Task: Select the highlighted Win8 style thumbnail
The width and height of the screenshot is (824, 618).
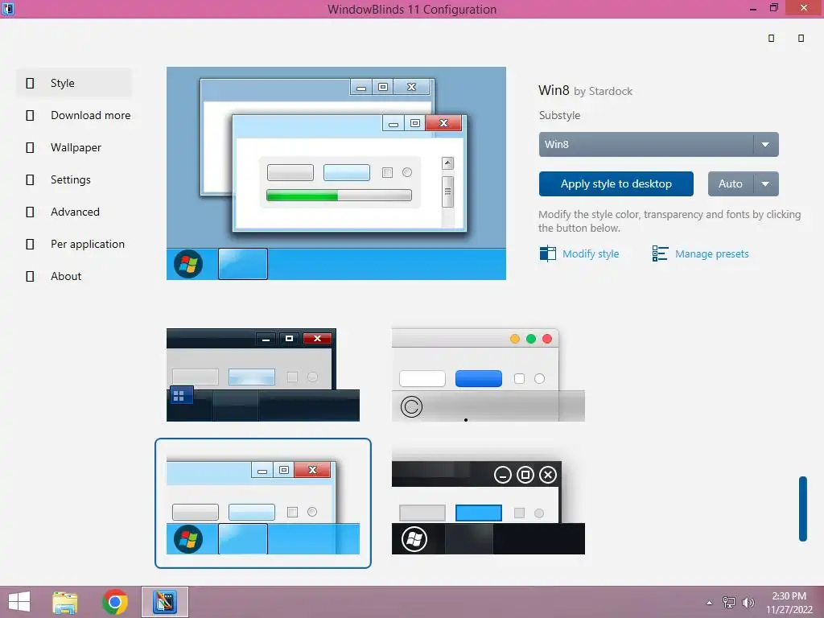Action: pos(263,504)
